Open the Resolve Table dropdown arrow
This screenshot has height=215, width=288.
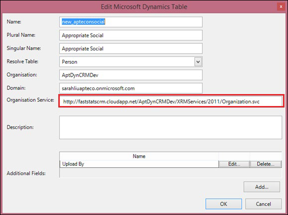click(198, 62)
